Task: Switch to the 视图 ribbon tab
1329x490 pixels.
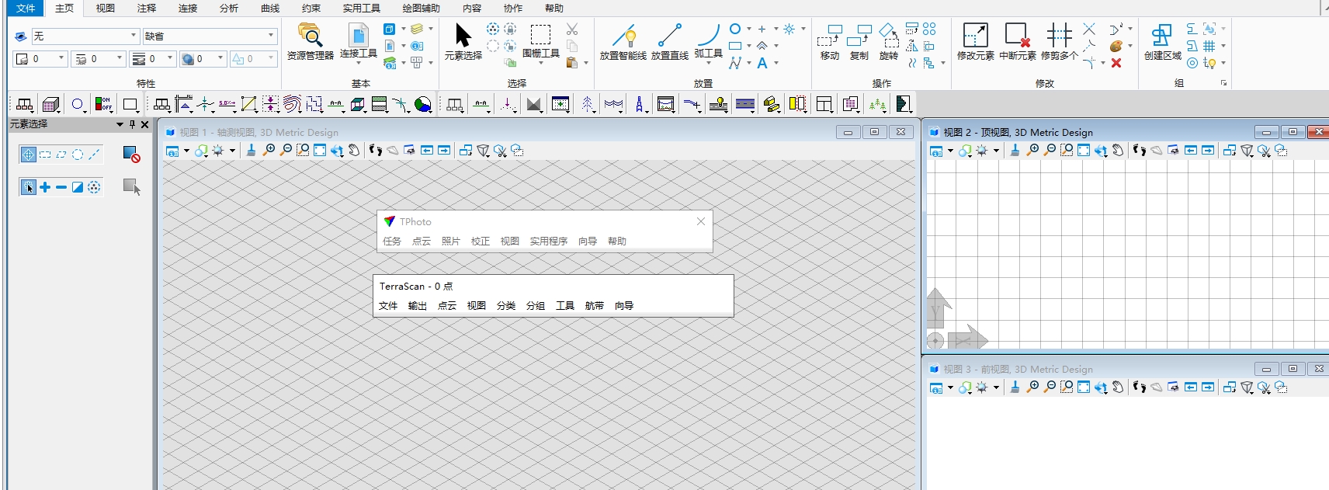Action: (x=105, y=8)
